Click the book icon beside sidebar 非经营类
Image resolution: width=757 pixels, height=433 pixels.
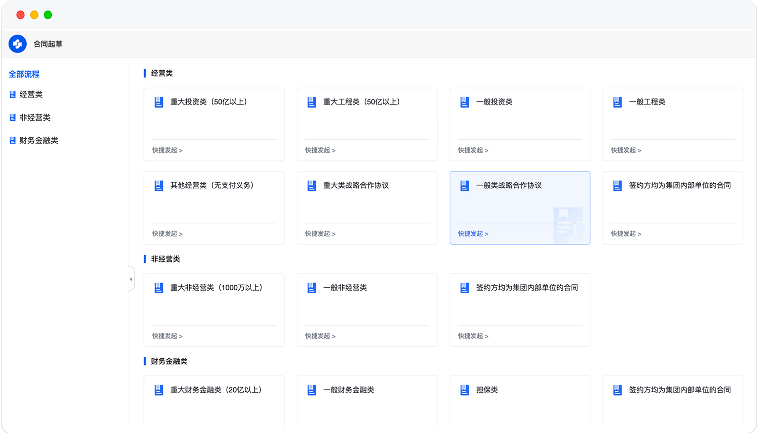(13, 118)
